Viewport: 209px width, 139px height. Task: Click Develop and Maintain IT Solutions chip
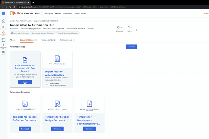43,33
